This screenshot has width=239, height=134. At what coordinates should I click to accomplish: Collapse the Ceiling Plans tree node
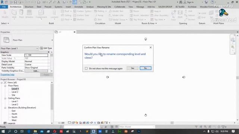pyautogui.click(x=5, y=98)
